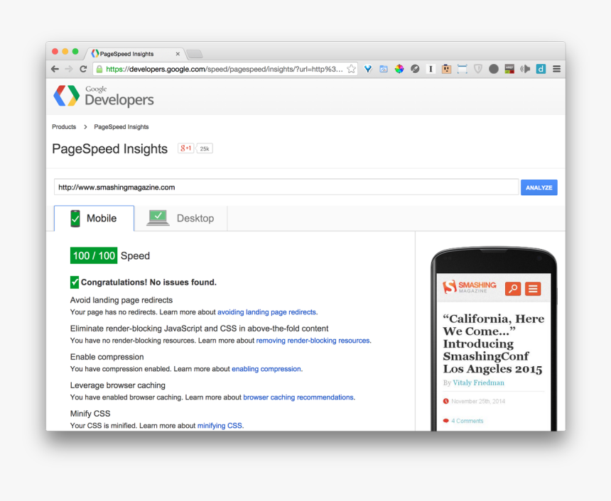
Task: Open the enabling compression link
Action: tap(266, 369)
